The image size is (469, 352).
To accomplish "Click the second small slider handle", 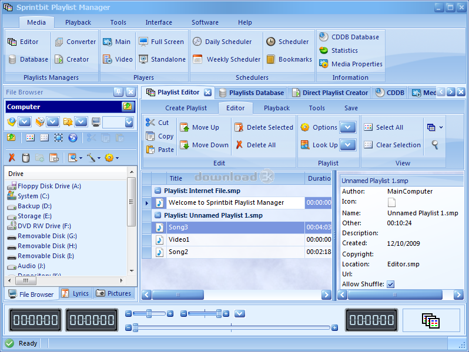I will click(x=219, y=313).
